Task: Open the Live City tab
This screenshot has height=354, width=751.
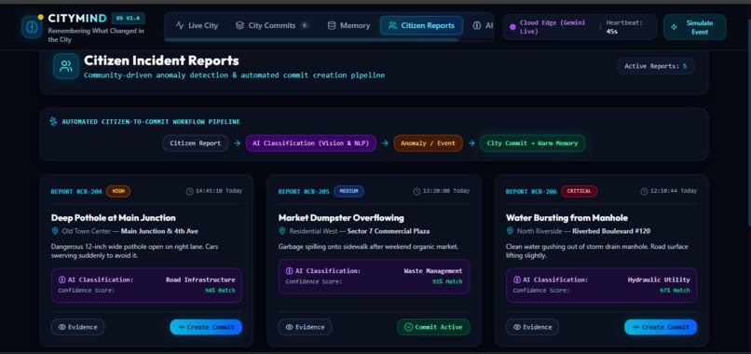Action: click(197, 25)
